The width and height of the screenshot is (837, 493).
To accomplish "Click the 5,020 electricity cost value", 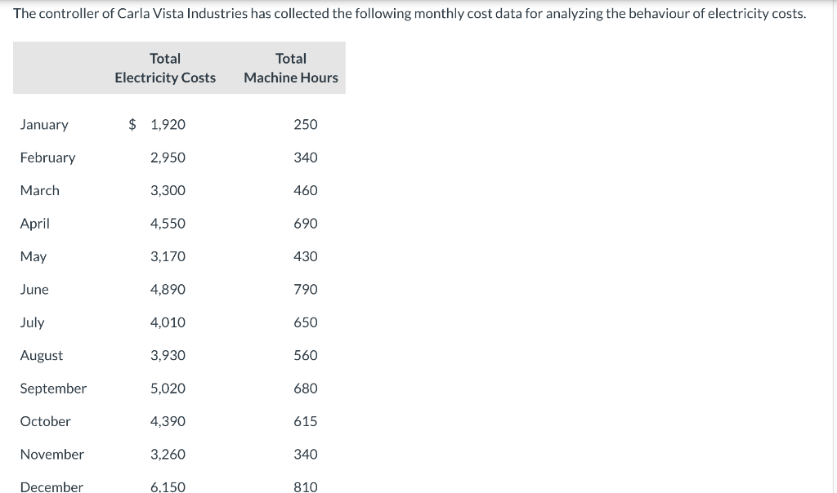I will pos(168,389).
